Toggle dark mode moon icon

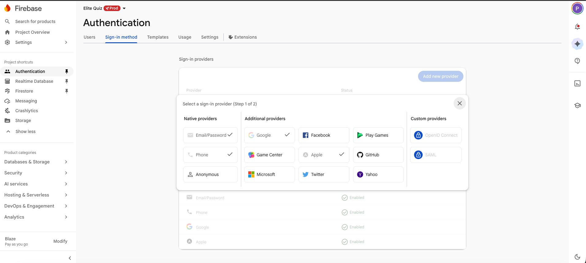577,257
